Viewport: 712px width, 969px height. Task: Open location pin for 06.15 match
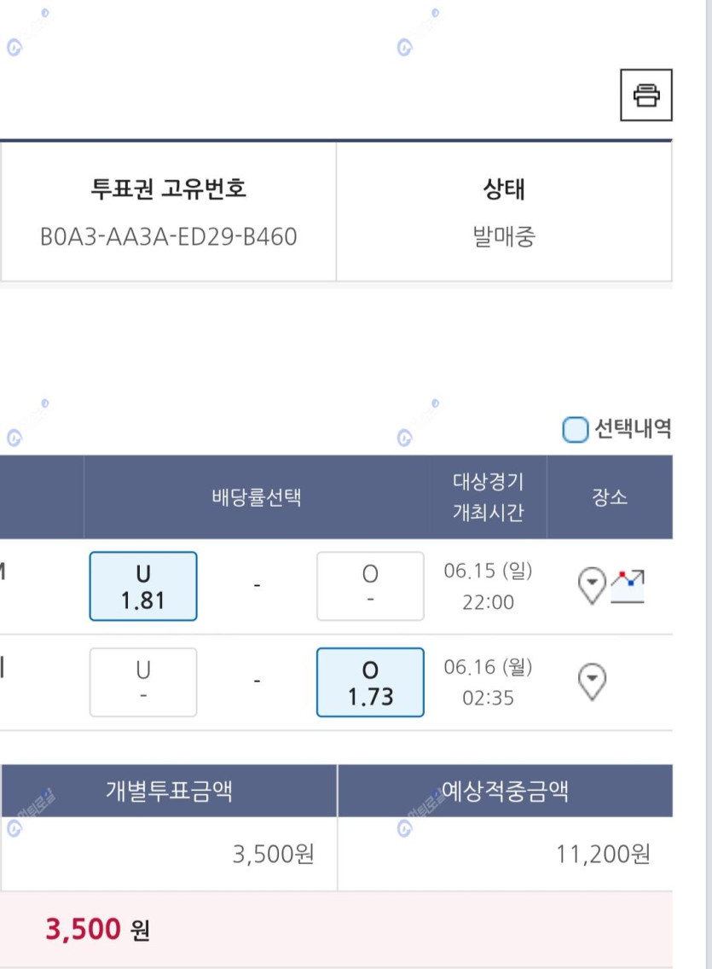(x=592, y=585)
